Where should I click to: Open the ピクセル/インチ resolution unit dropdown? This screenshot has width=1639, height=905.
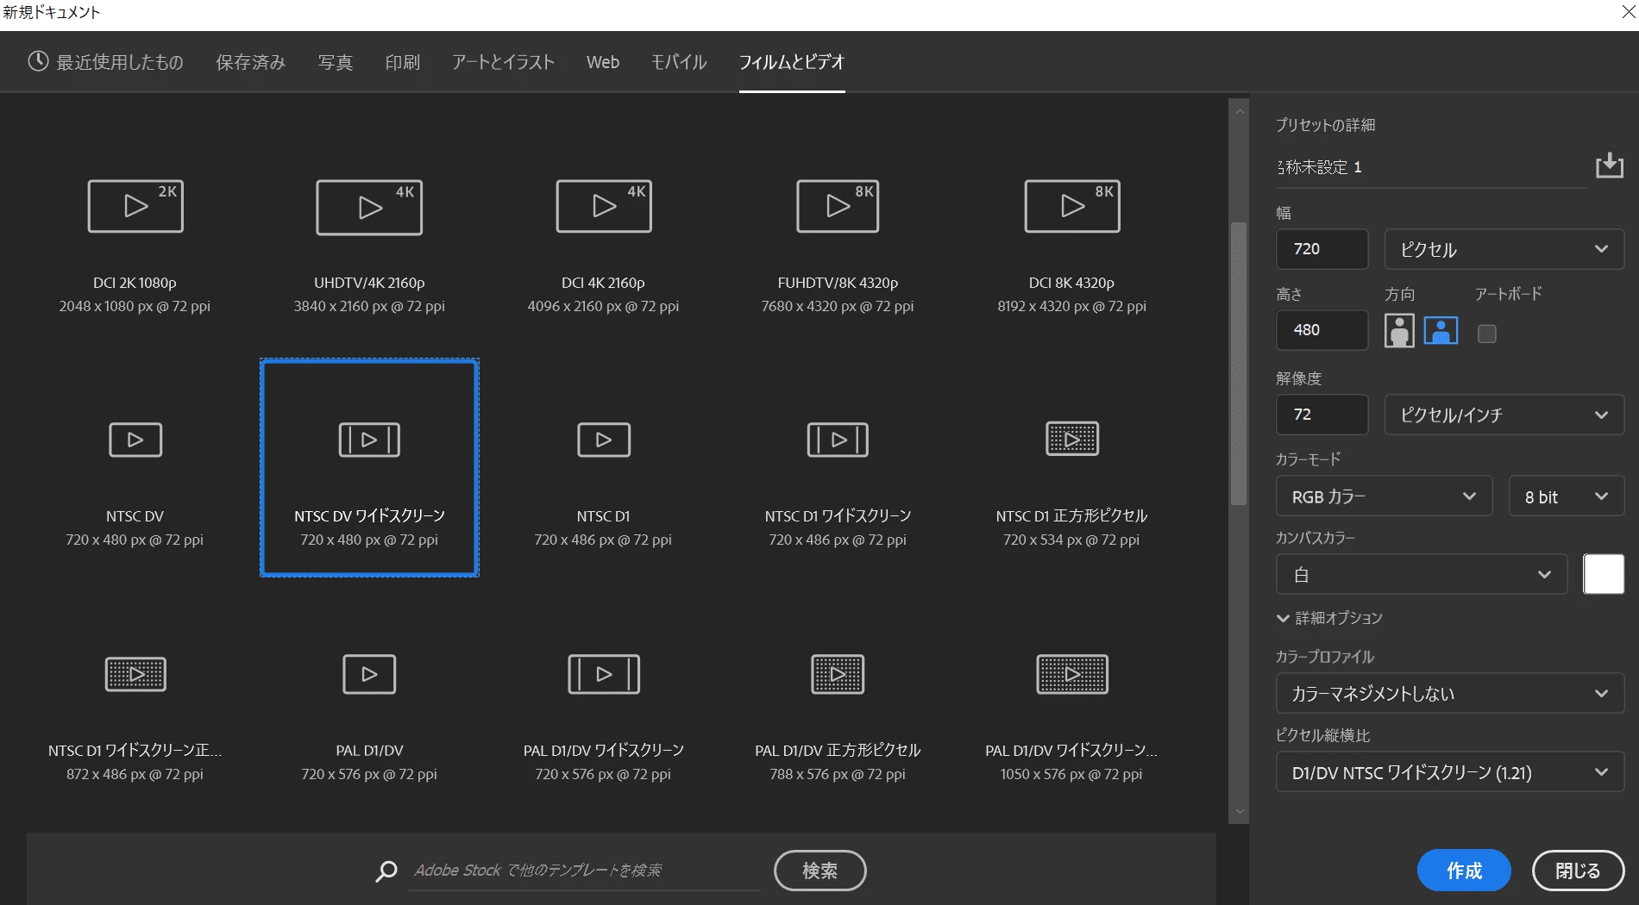pyautogui.click(x=1504, y=415)
